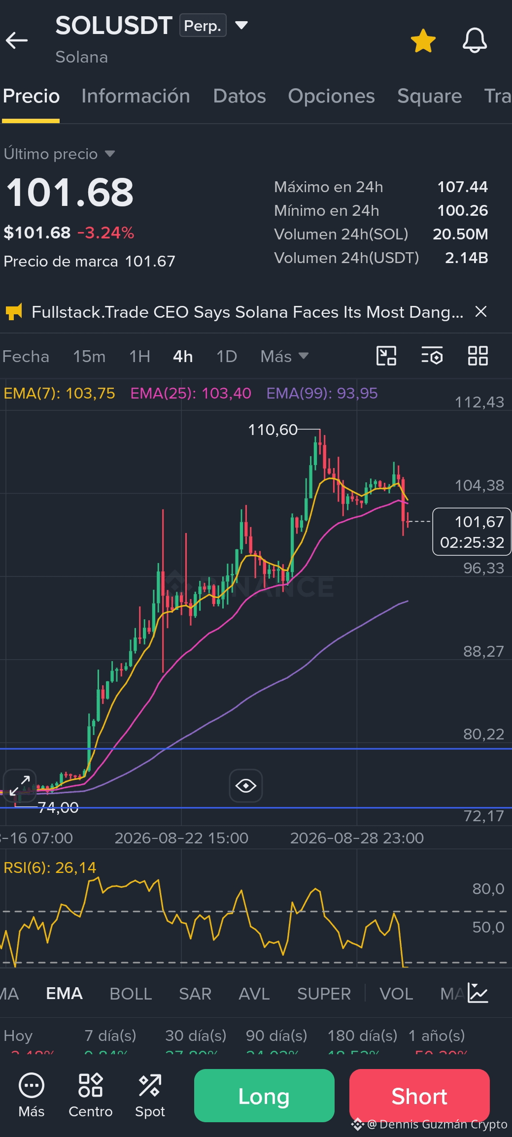Select the 1H timeframe
The height and width of the screenshot is (1137, 512).
[139, 356]
